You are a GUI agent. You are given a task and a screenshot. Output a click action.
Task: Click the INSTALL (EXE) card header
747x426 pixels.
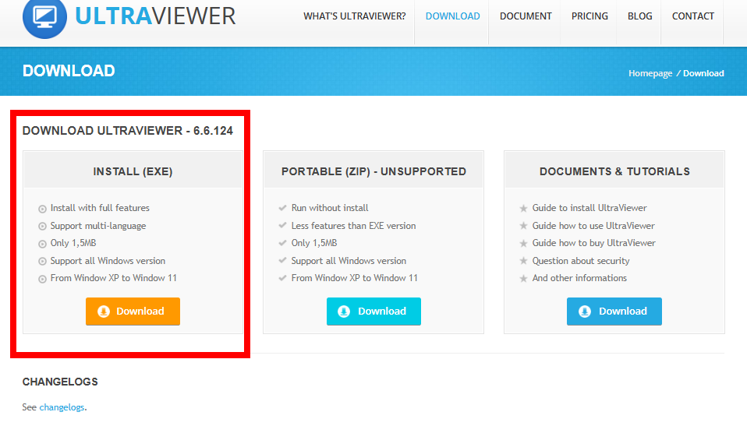(x=133, y=171)
